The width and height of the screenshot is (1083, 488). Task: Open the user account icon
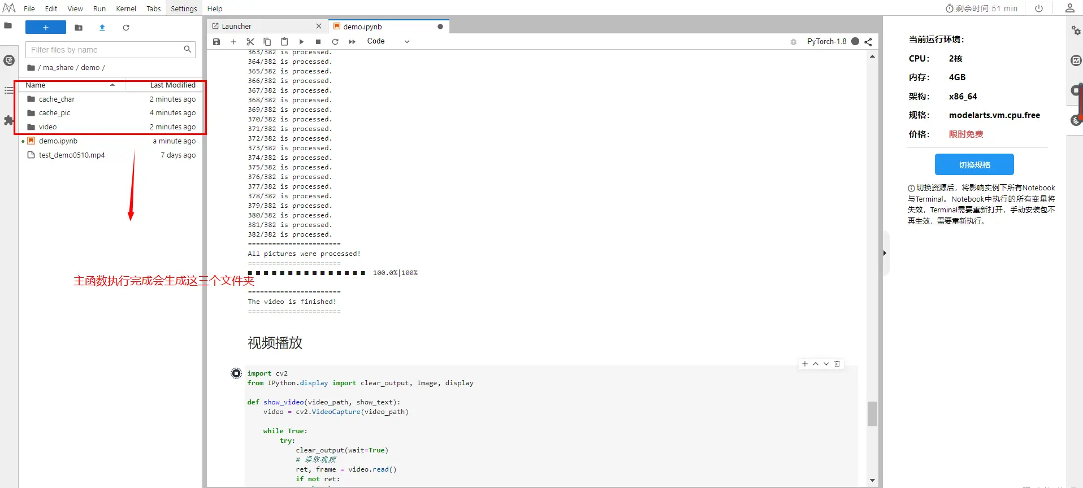click(1070, 8)
